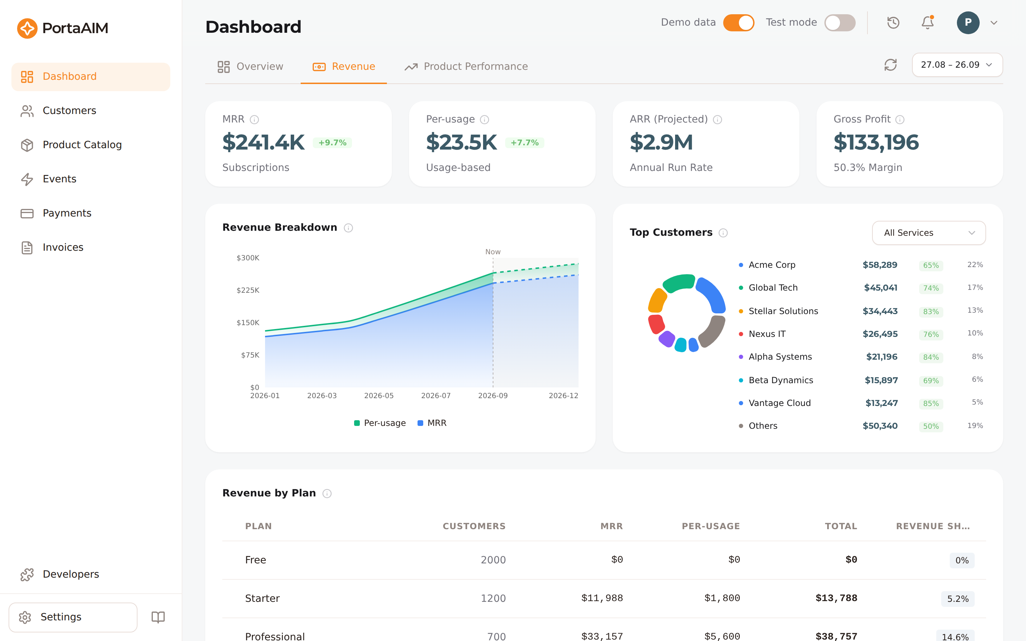Click the PLAN column header
1026x641 pixels.
click(258, 526)
